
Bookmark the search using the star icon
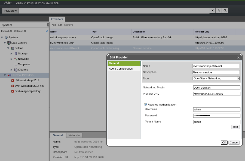(219, 11)
